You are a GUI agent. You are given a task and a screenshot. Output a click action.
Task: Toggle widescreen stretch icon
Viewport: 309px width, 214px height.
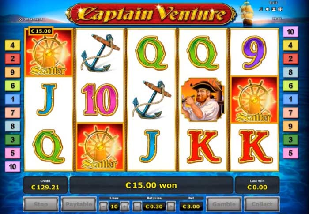tap(274, 9)
